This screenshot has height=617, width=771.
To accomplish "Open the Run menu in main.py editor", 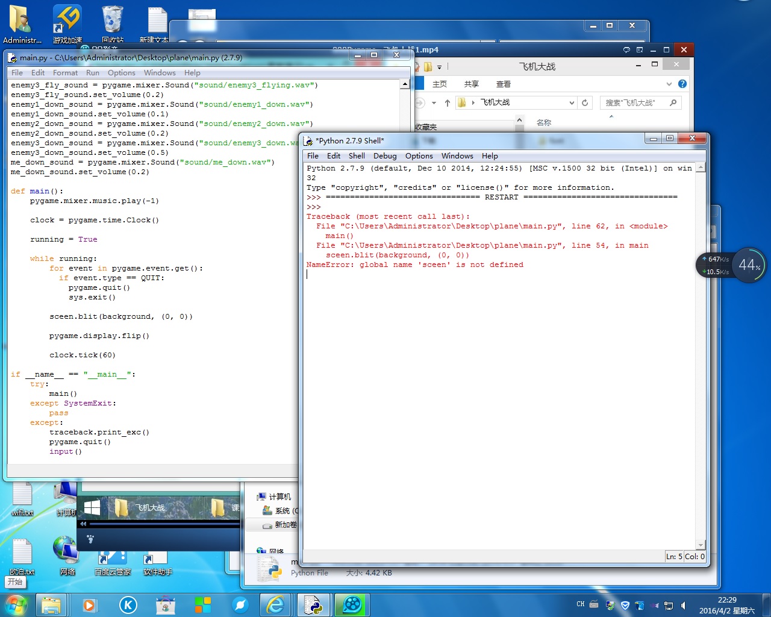I will click(93, 72).
